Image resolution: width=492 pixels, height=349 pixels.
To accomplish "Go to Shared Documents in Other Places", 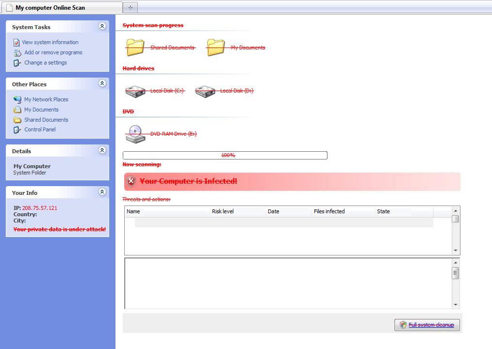I will click(46, 120).
